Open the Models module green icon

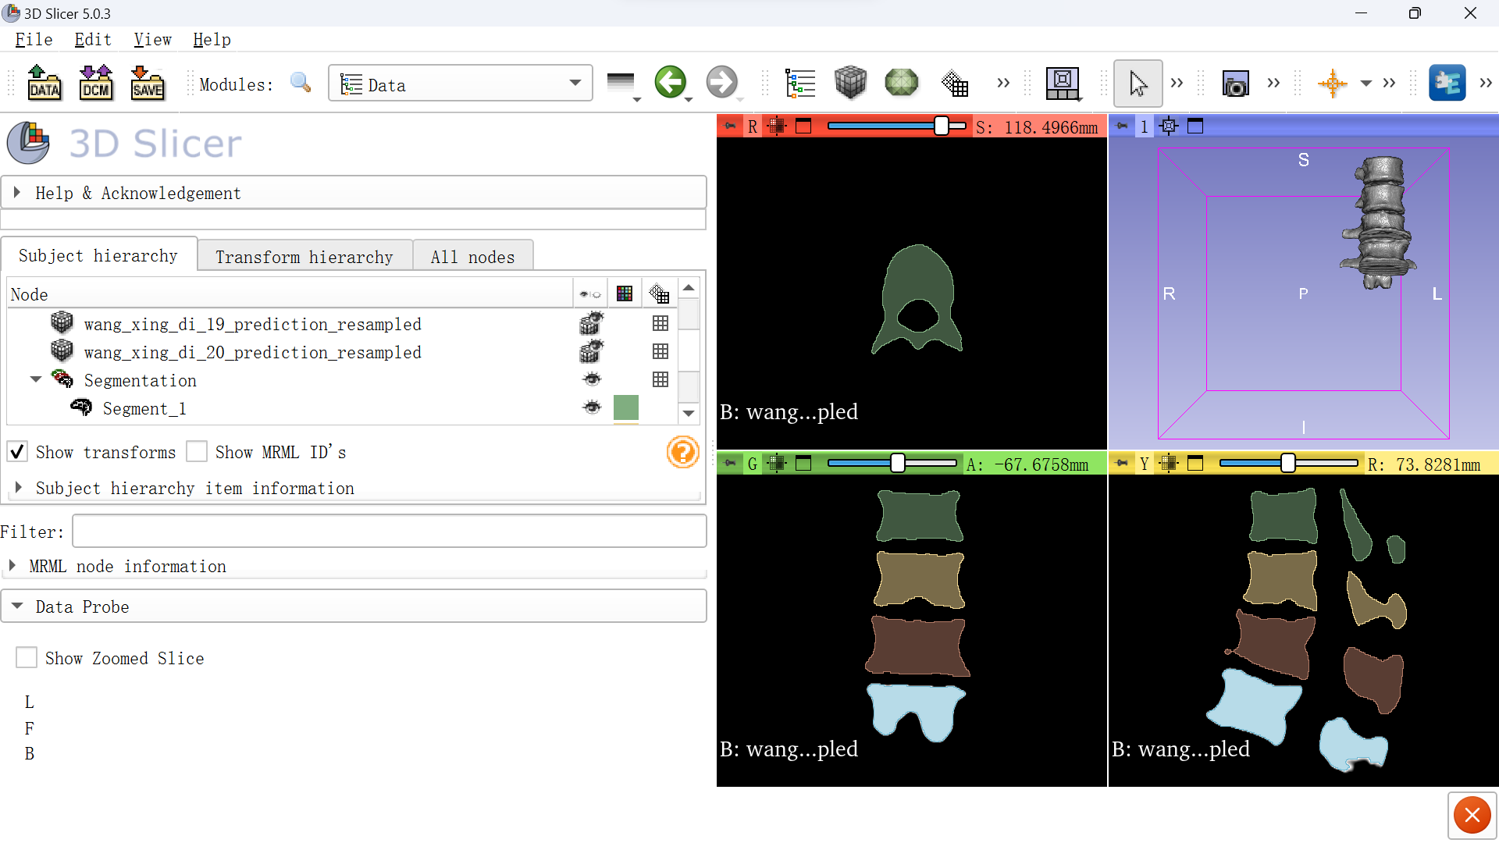coord(901,83)
